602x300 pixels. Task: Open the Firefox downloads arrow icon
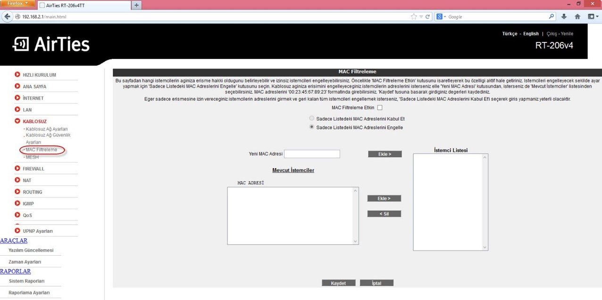click(564, 16)
